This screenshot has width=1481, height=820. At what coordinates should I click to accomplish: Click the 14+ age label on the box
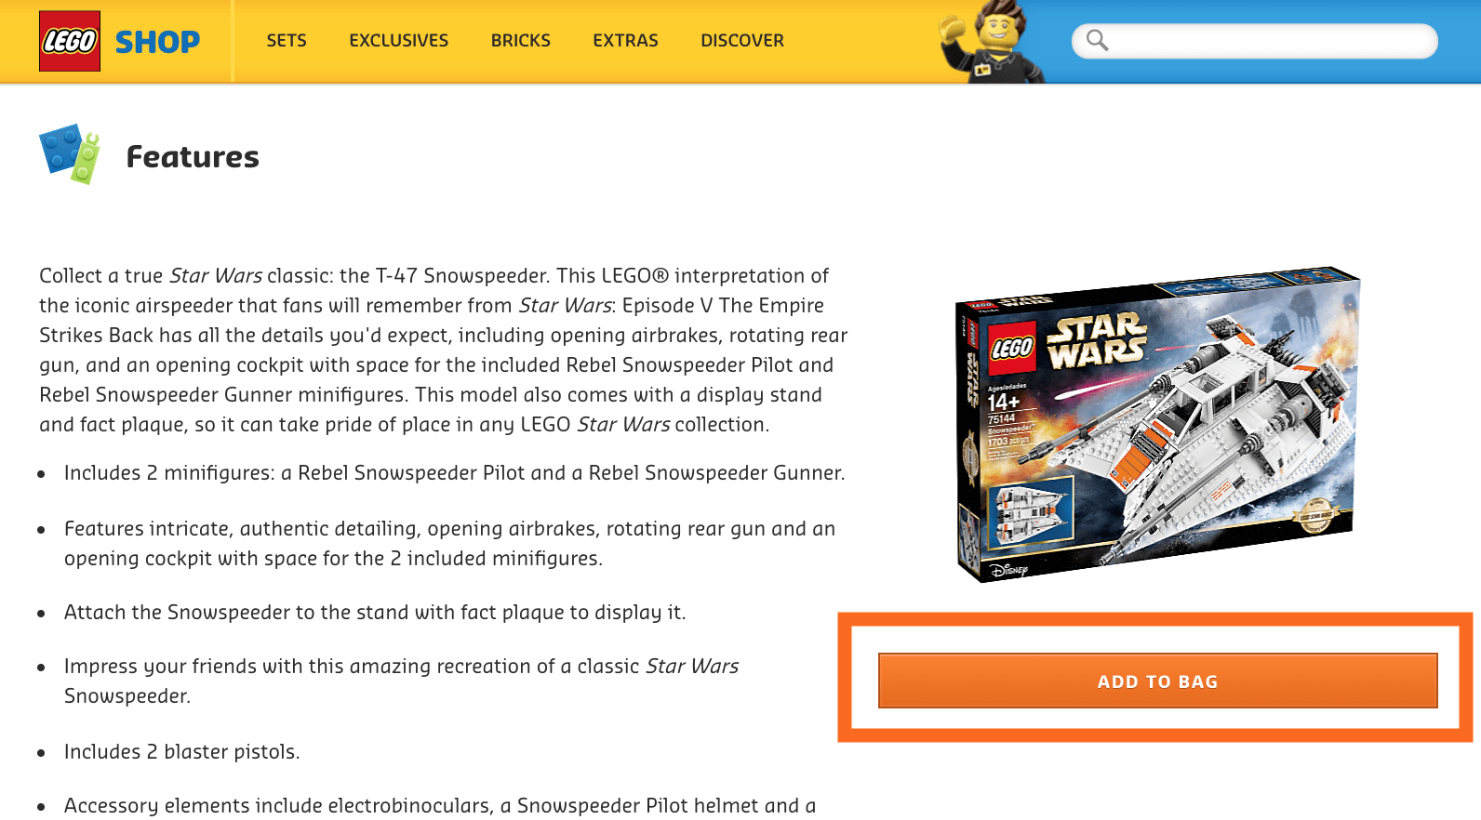tap(1004, 402)
